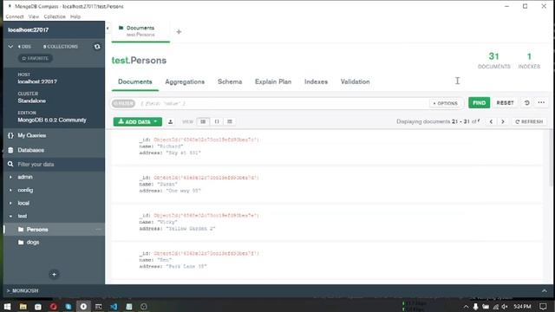This screenshot has width=555, height=312.
Task: Open a new tab with plus icon
Action: point(179,32)
